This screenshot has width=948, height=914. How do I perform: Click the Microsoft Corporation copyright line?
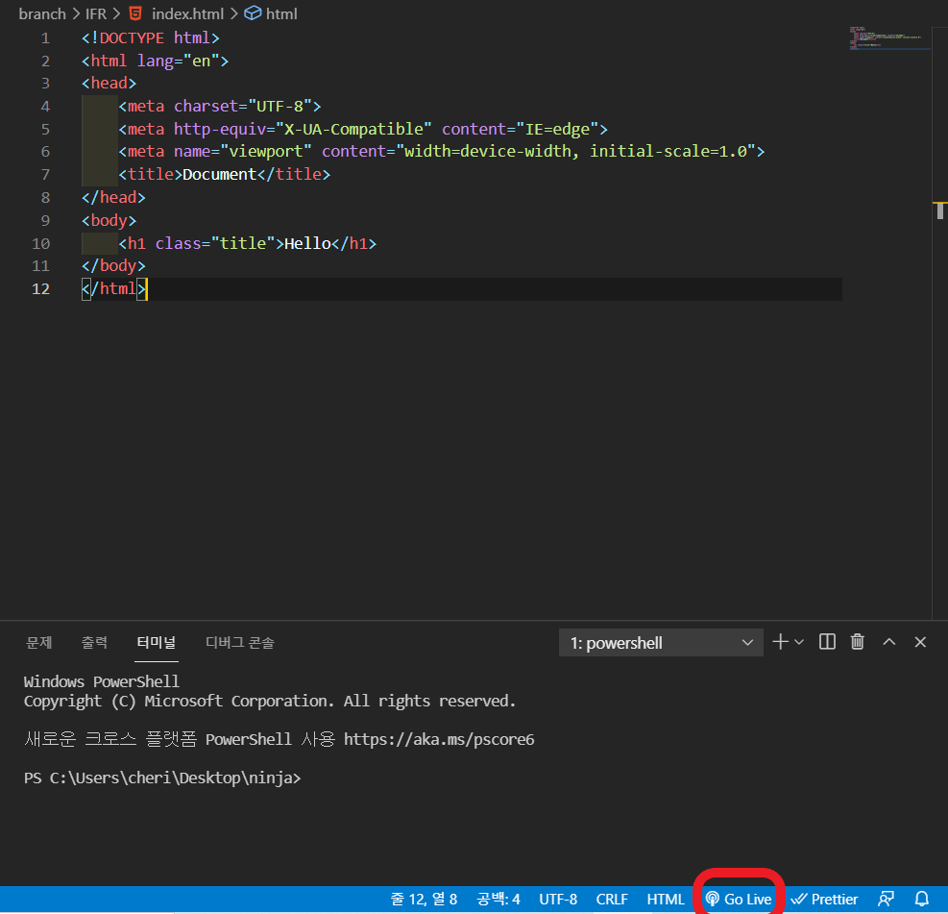tap(270, 701)
